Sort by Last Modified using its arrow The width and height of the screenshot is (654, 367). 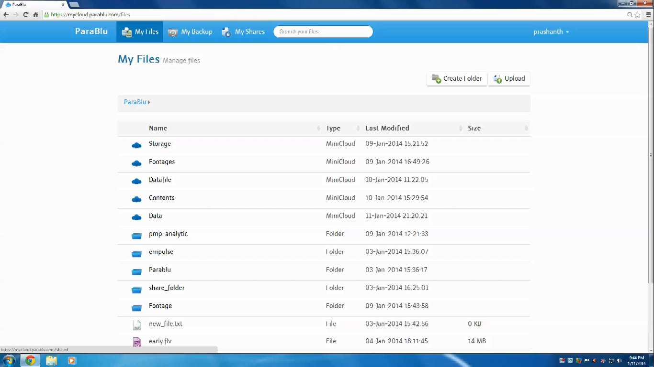461,128
